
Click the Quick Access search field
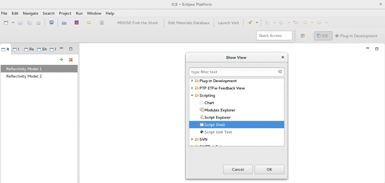coord(274,36)
